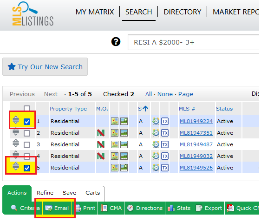
Task: Click the history clock icon for ML81949487
Action: click(156, 144)
